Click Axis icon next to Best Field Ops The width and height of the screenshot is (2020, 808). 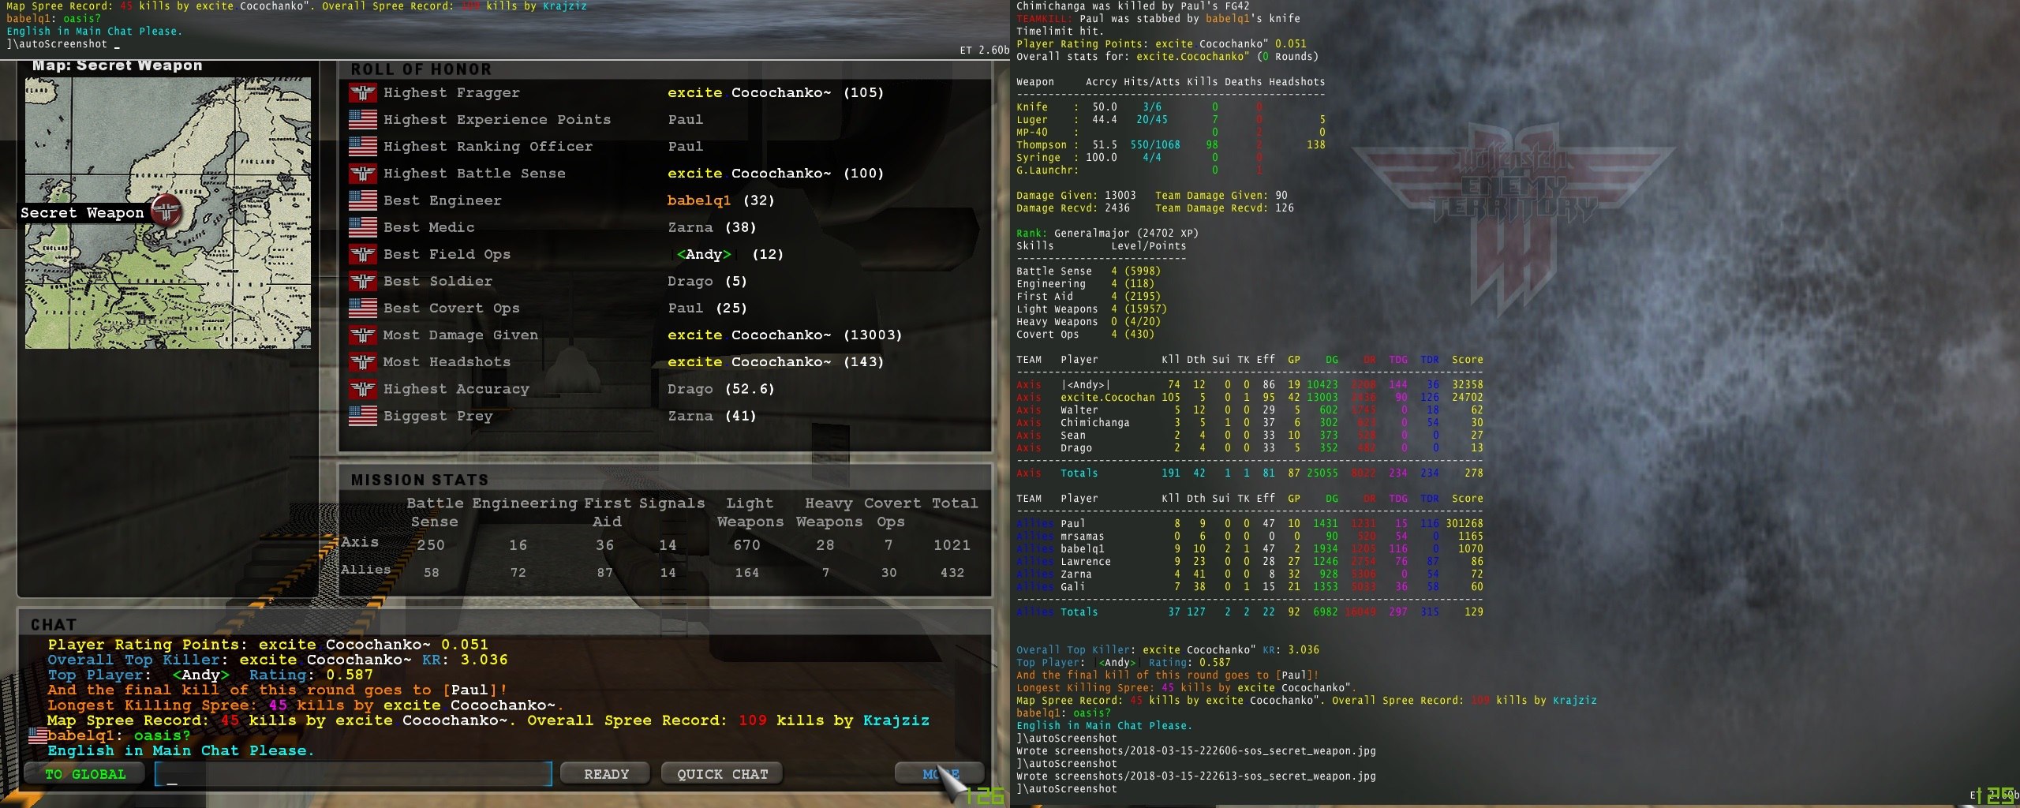pos(363,254)
